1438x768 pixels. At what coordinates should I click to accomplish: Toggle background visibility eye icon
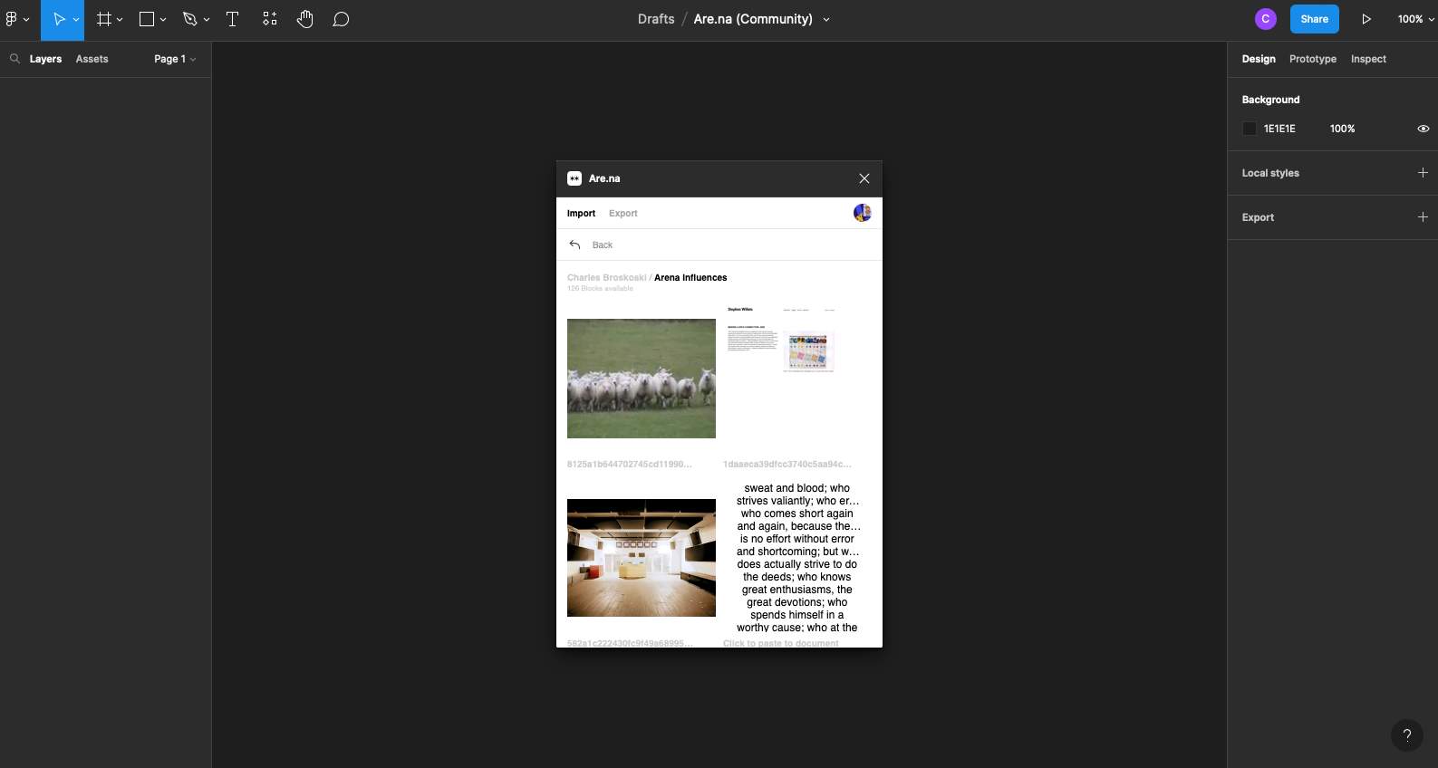1423,129
